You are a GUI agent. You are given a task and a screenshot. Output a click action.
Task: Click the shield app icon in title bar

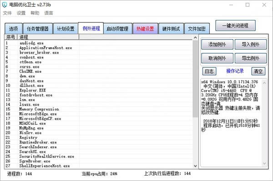tap(5, 5)
